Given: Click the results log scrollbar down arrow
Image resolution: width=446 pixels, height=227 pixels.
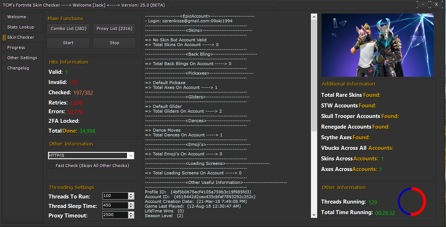Looking at the screenshot, I should [314, 215].
